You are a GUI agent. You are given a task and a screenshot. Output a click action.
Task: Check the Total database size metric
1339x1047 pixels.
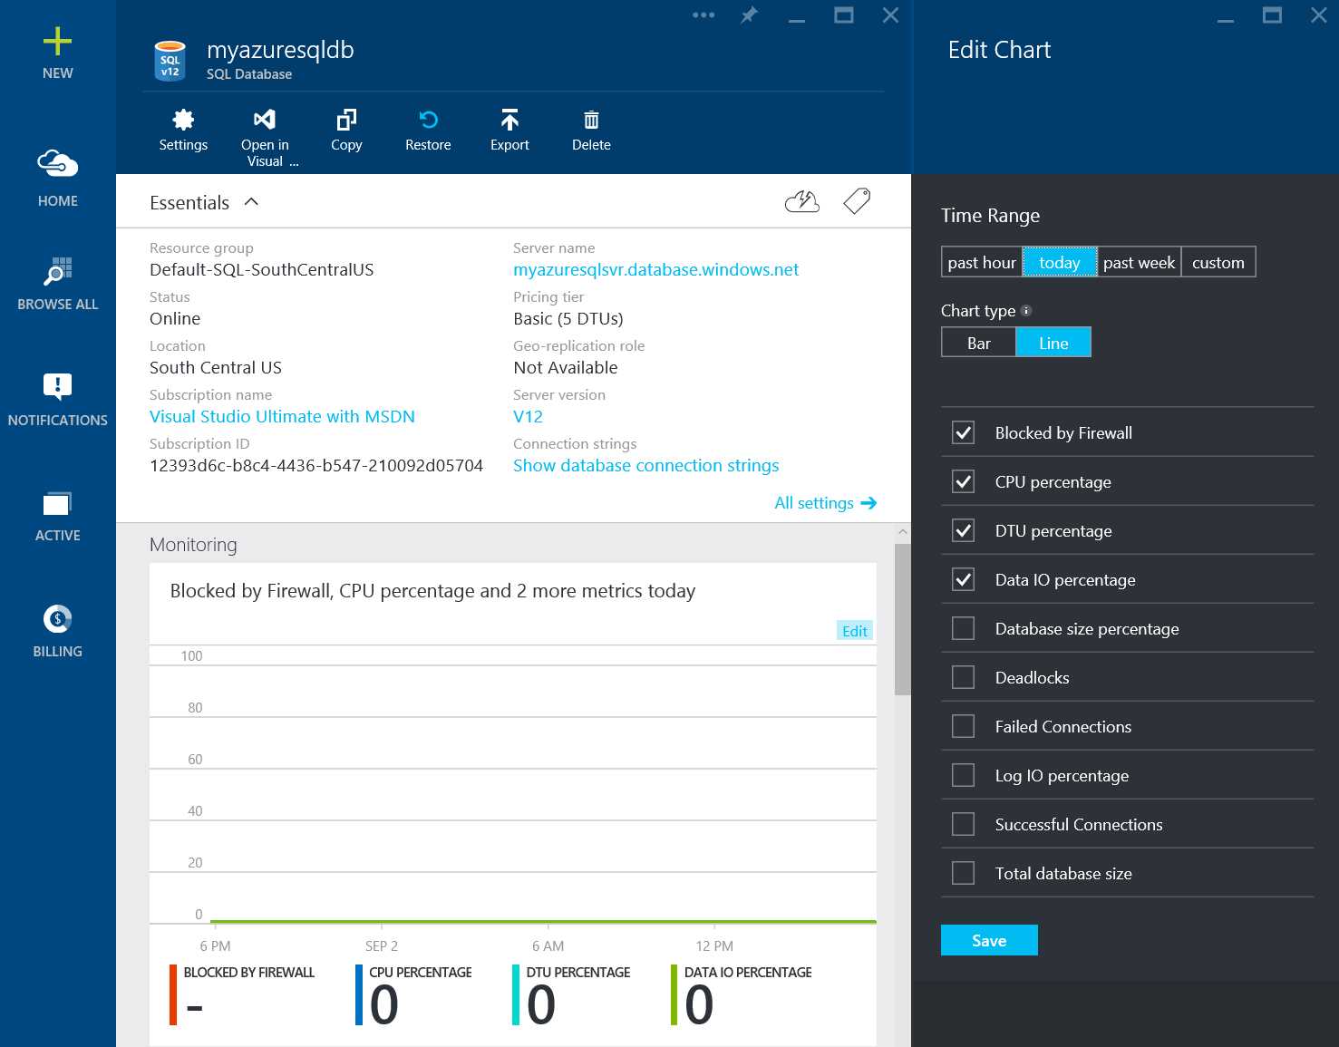pos(963,872)
